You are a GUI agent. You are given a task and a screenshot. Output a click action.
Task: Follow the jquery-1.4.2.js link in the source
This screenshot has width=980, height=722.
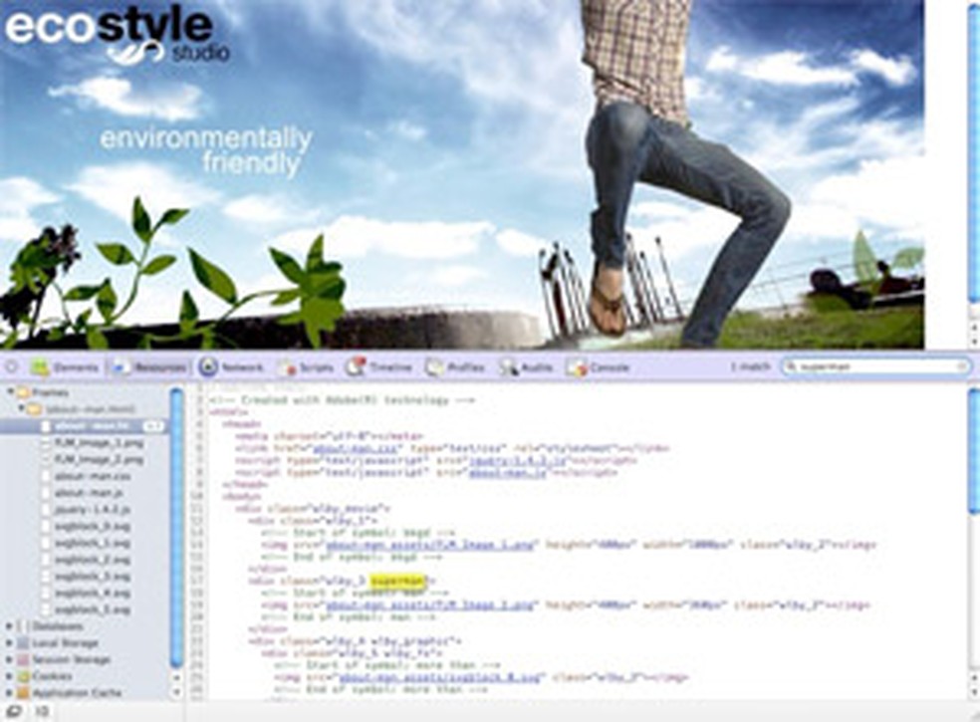tap(518, 461)
